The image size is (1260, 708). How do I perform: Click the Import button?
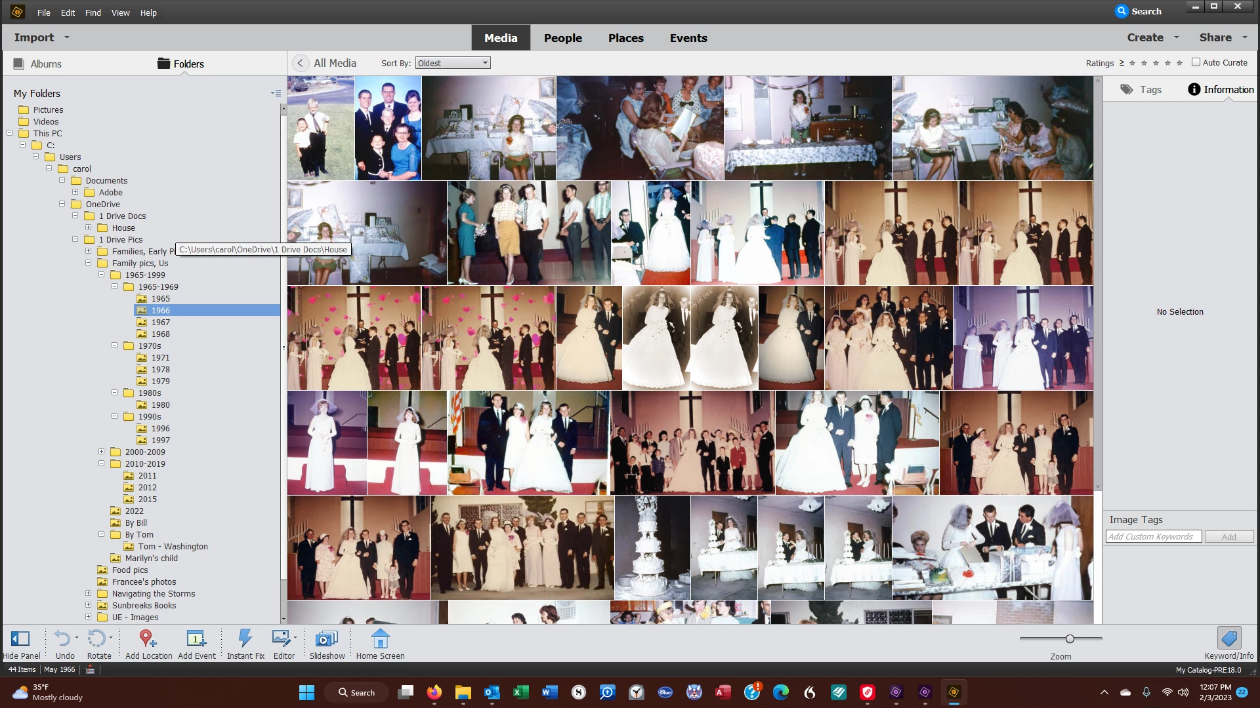click(34, 37)
